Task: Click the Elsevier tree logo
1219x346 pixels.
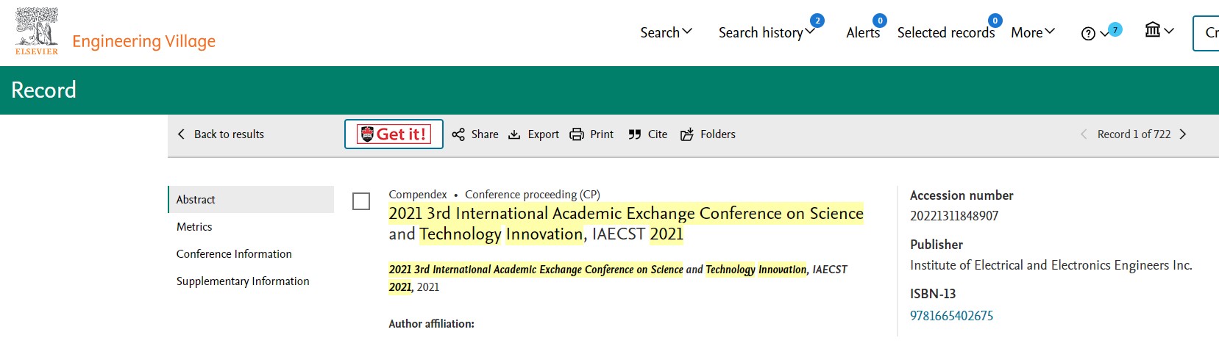Action: pyautogui.click(x=37, y=31)
